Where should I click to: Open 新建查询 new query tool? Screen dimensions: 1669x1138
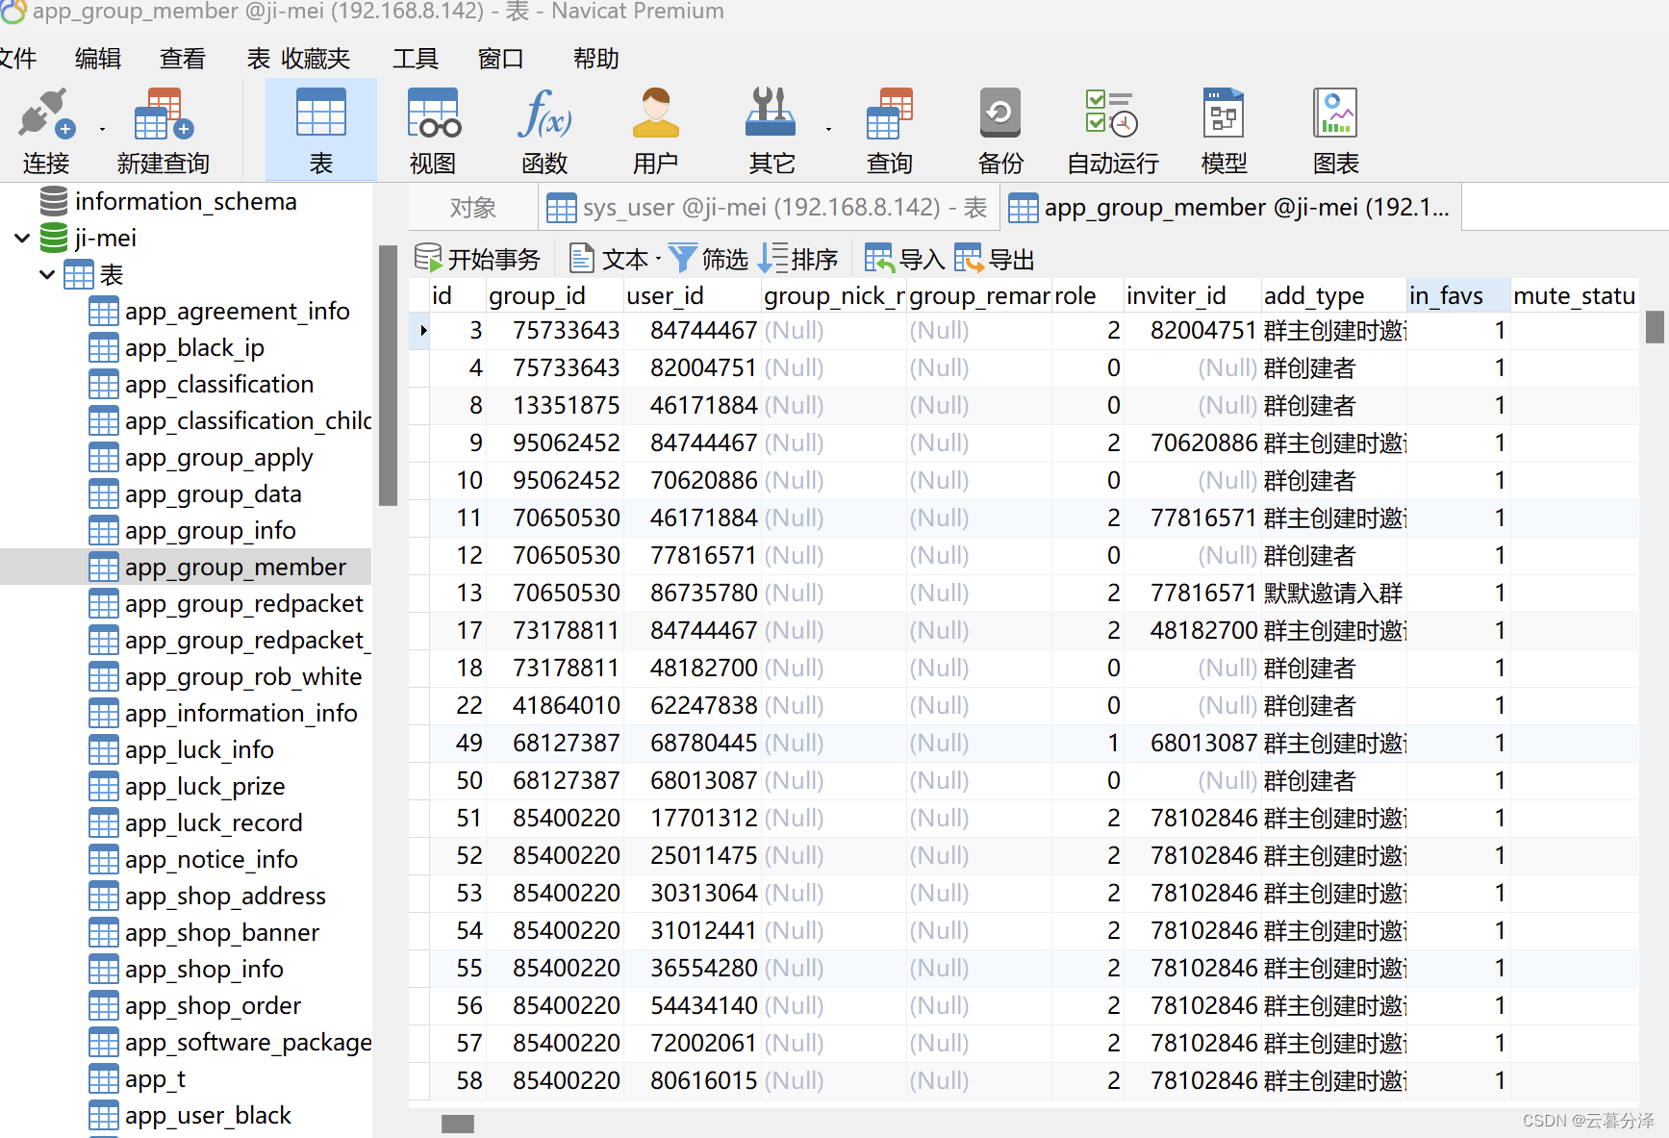coord(163,115)
